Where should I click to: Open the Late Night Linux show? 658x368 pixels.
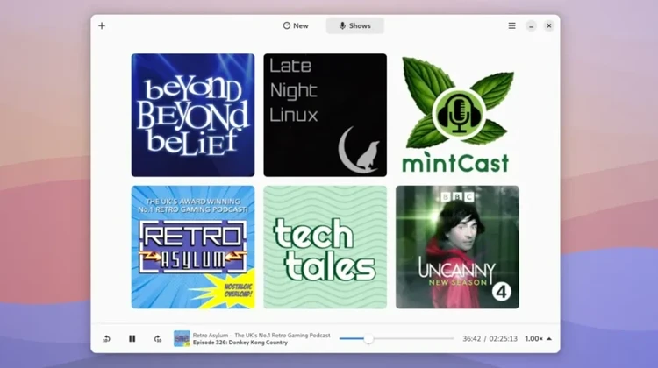(325, 116)
